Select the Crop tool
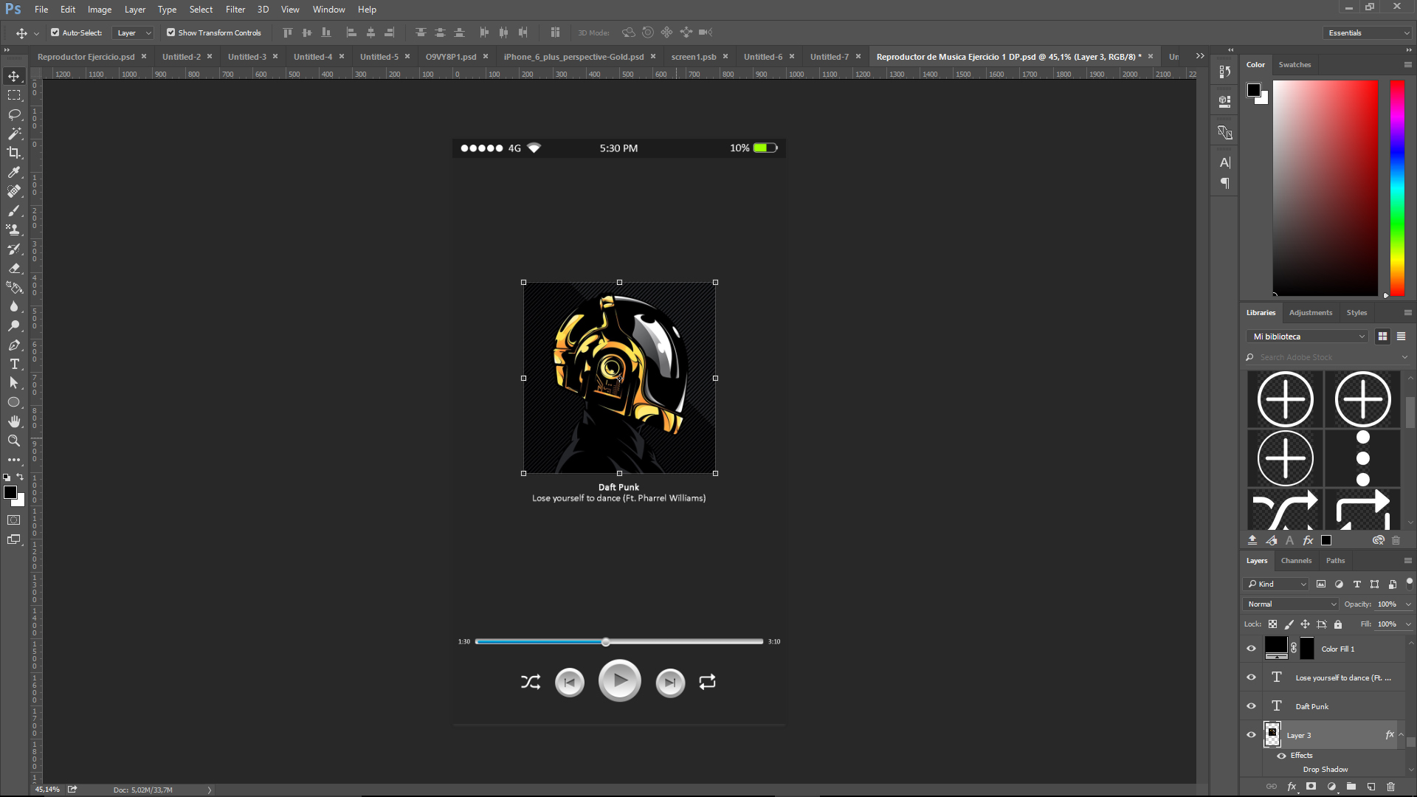Image resolution: width=1417 pixels, height=797 pixels. (x=14, y=153)
